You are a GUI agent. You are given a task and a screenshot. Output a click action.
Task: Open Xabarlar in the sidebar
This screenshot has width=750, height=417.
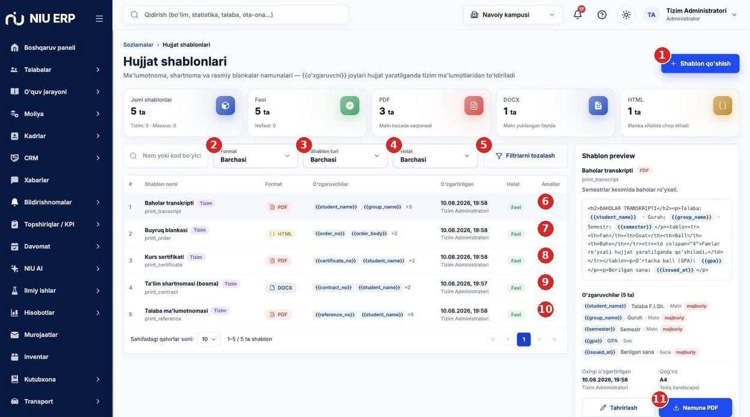tap(56, 180)
